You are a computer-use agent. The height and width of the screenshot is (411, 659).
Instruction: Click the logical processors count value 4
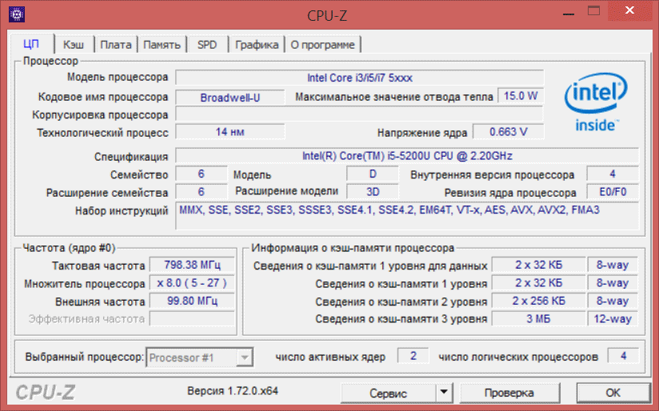click(x=623, y=356)
